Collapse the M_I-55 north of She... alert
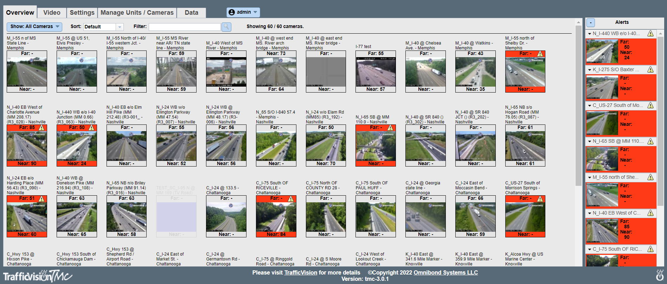Image resolution: width=667 pixels, height=284 pixels. tap(590, 177)
